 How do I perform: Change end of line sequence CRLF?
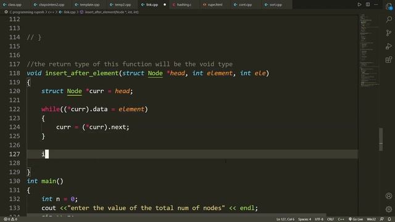[x=330, y=220]
